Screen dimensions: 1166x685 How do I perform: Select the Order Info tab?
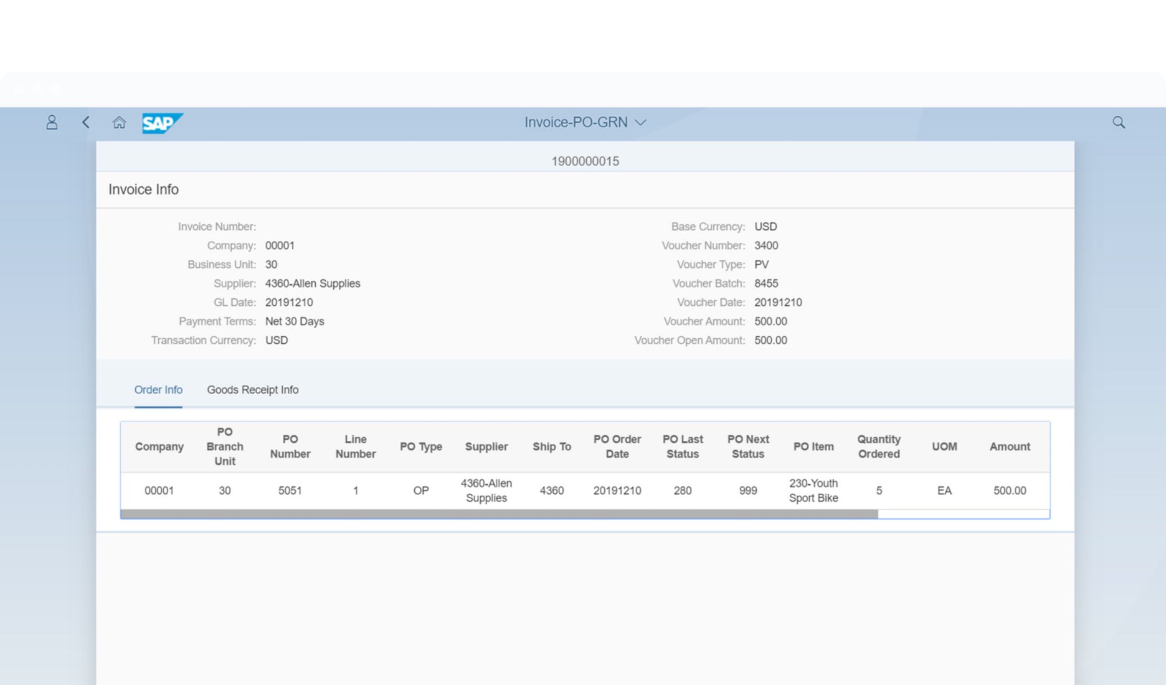click(158, 389)
